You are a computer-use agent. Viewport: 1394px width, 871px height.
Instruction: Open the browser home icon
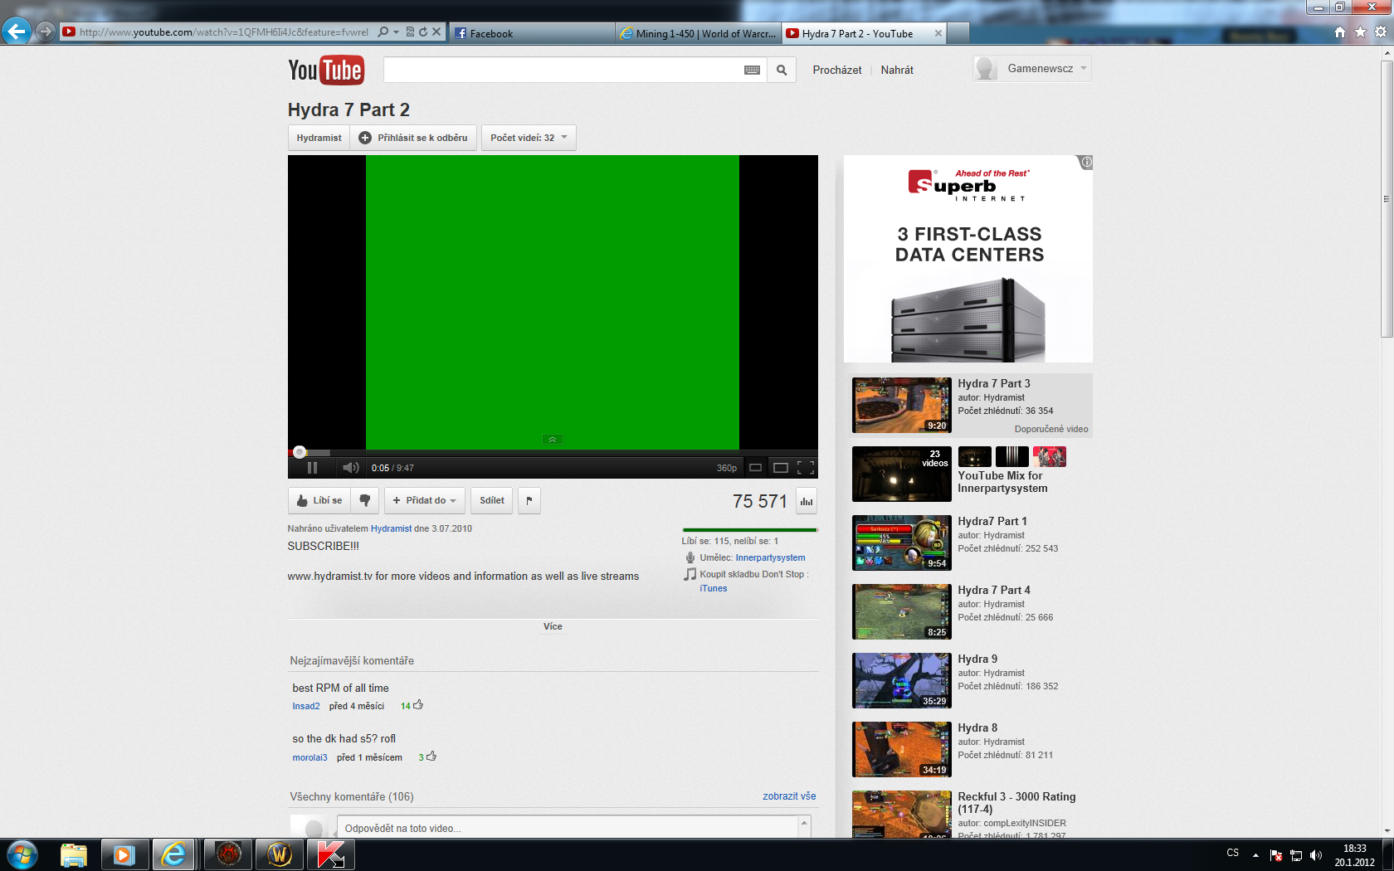(x=1340, y=32)
